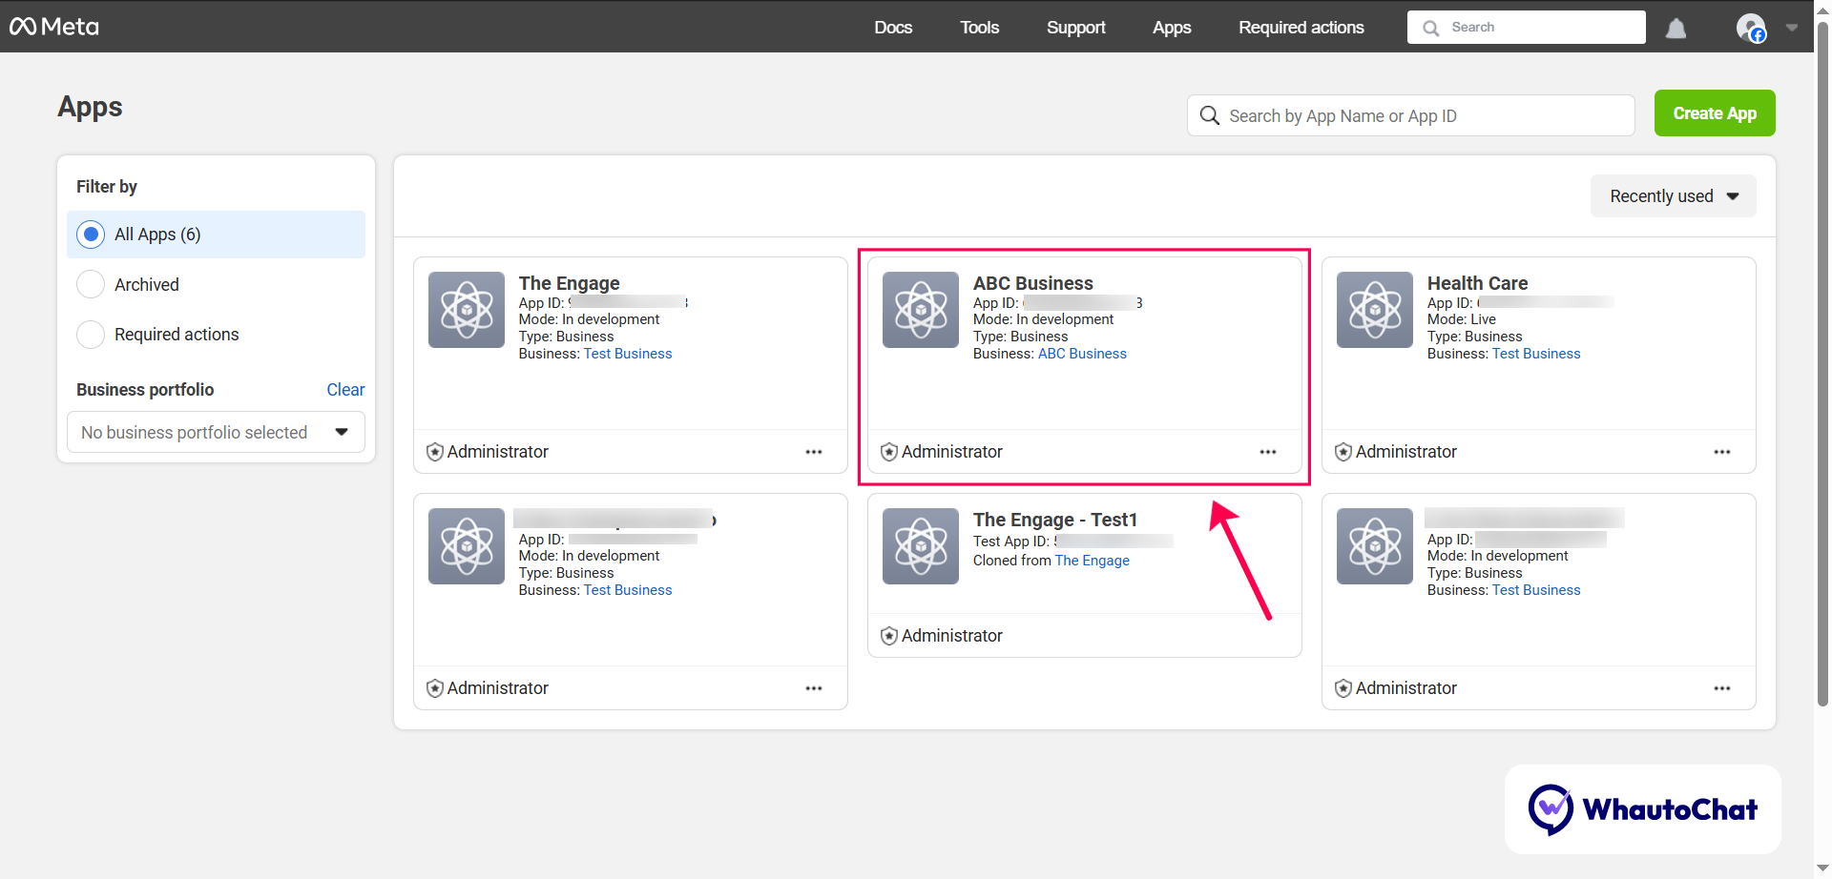Expand the account menu arrow
Viewport: 1832px width, 879px height.
pyautogui.click(x=1792, y=28)
